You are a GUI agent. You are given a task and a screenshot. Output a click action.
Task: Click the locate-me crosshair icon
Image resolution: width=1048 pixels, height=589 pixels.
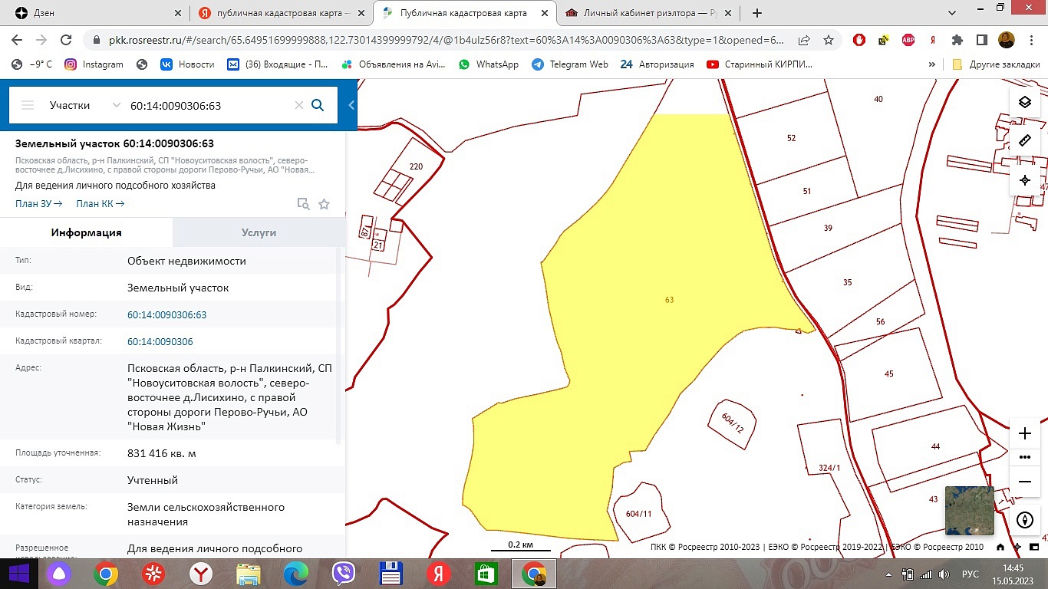tap(1024, 180)
